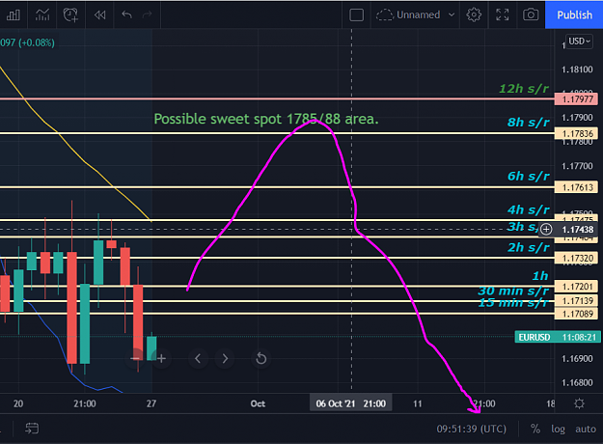603x444 pixels.
Task: Click the EURUSD price countdown label
Action: point(558,337)
